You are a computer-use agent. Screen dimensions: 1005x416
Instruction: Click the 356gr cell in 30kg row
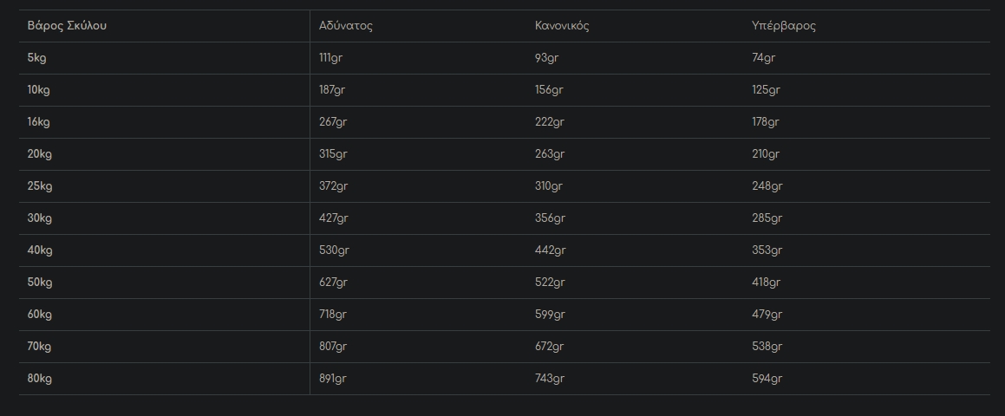pos(550,218)
